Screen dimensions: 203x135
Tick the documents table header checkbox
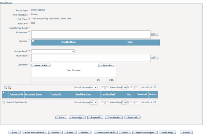click(x=4, y=93)
